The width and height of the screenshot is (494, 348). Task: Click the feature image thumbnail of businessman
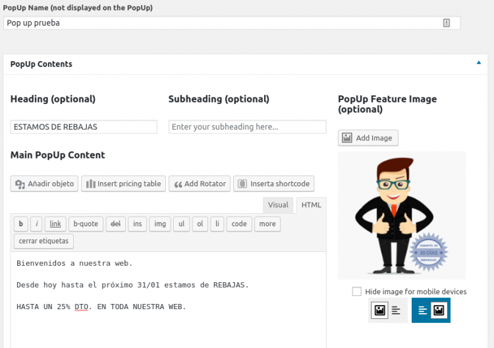[x=401, y=215]
